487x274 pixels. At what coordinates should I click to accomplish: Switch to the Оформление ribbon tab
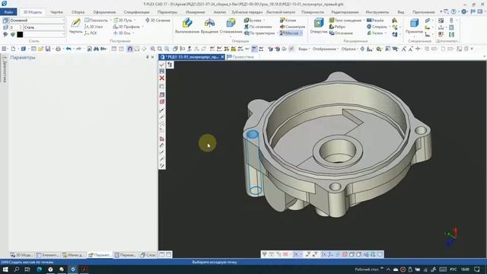tap(104, 12)
